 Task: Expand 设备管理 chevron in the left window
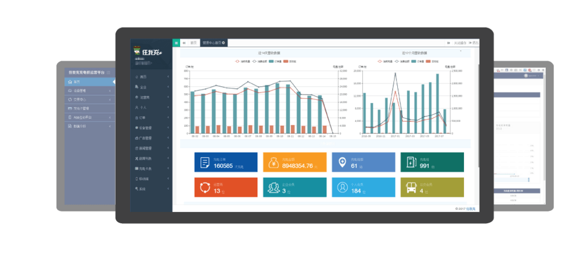pos(110,90)
